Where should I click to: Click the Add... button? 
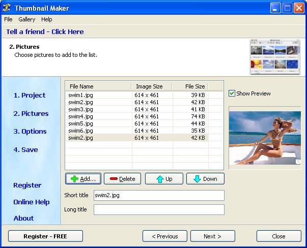[83, 178]
